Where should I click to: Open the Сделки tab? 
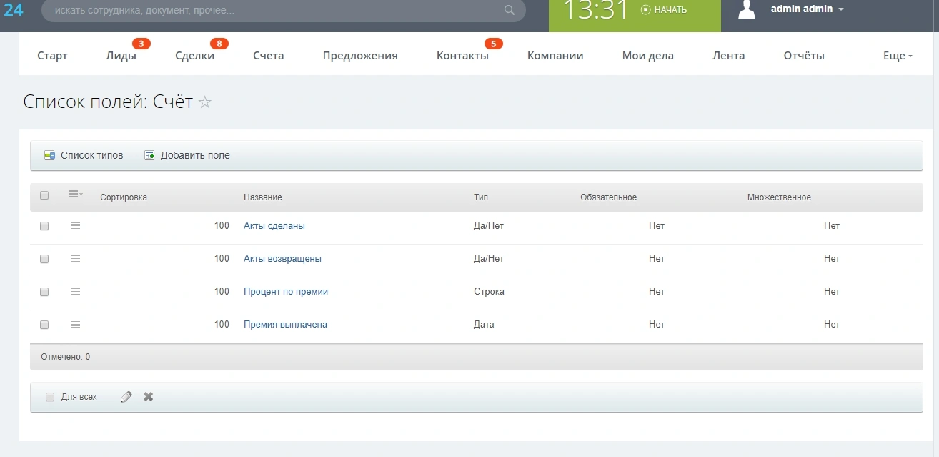(194, 56)
